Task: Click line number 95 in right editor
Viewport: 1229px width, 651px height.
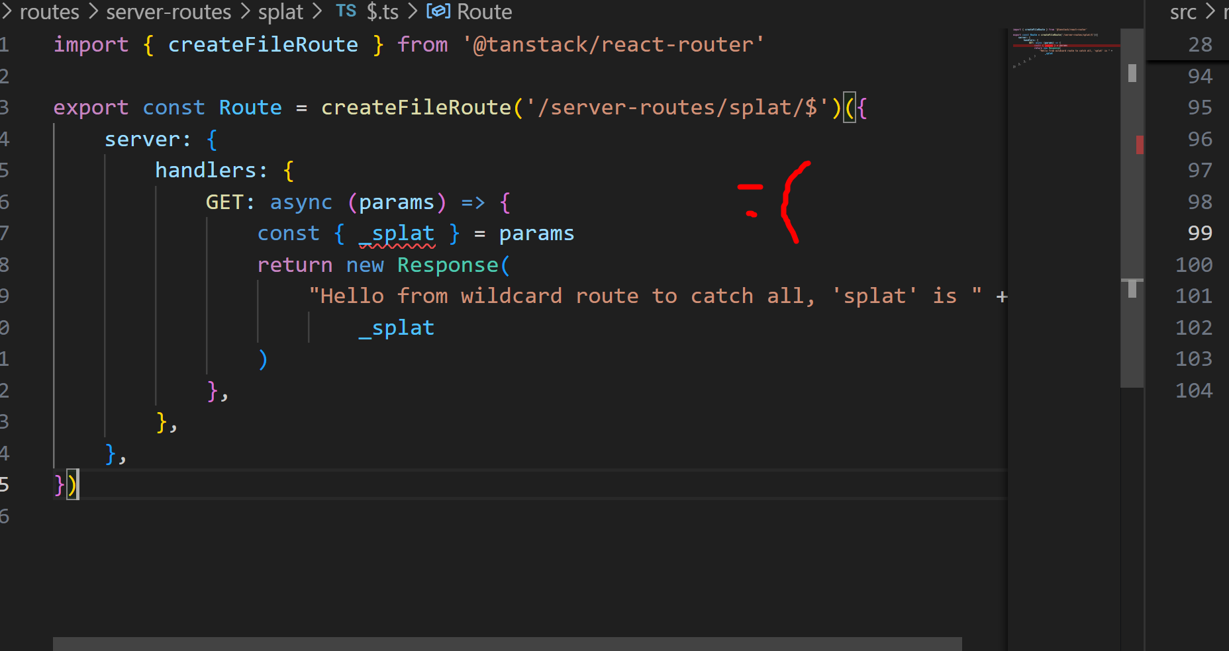Action: (1200, 107)
